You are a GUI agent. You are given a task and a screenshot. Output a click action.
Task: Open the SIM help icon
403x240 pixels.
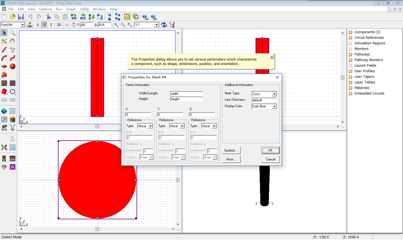click(x=154, y=17)
